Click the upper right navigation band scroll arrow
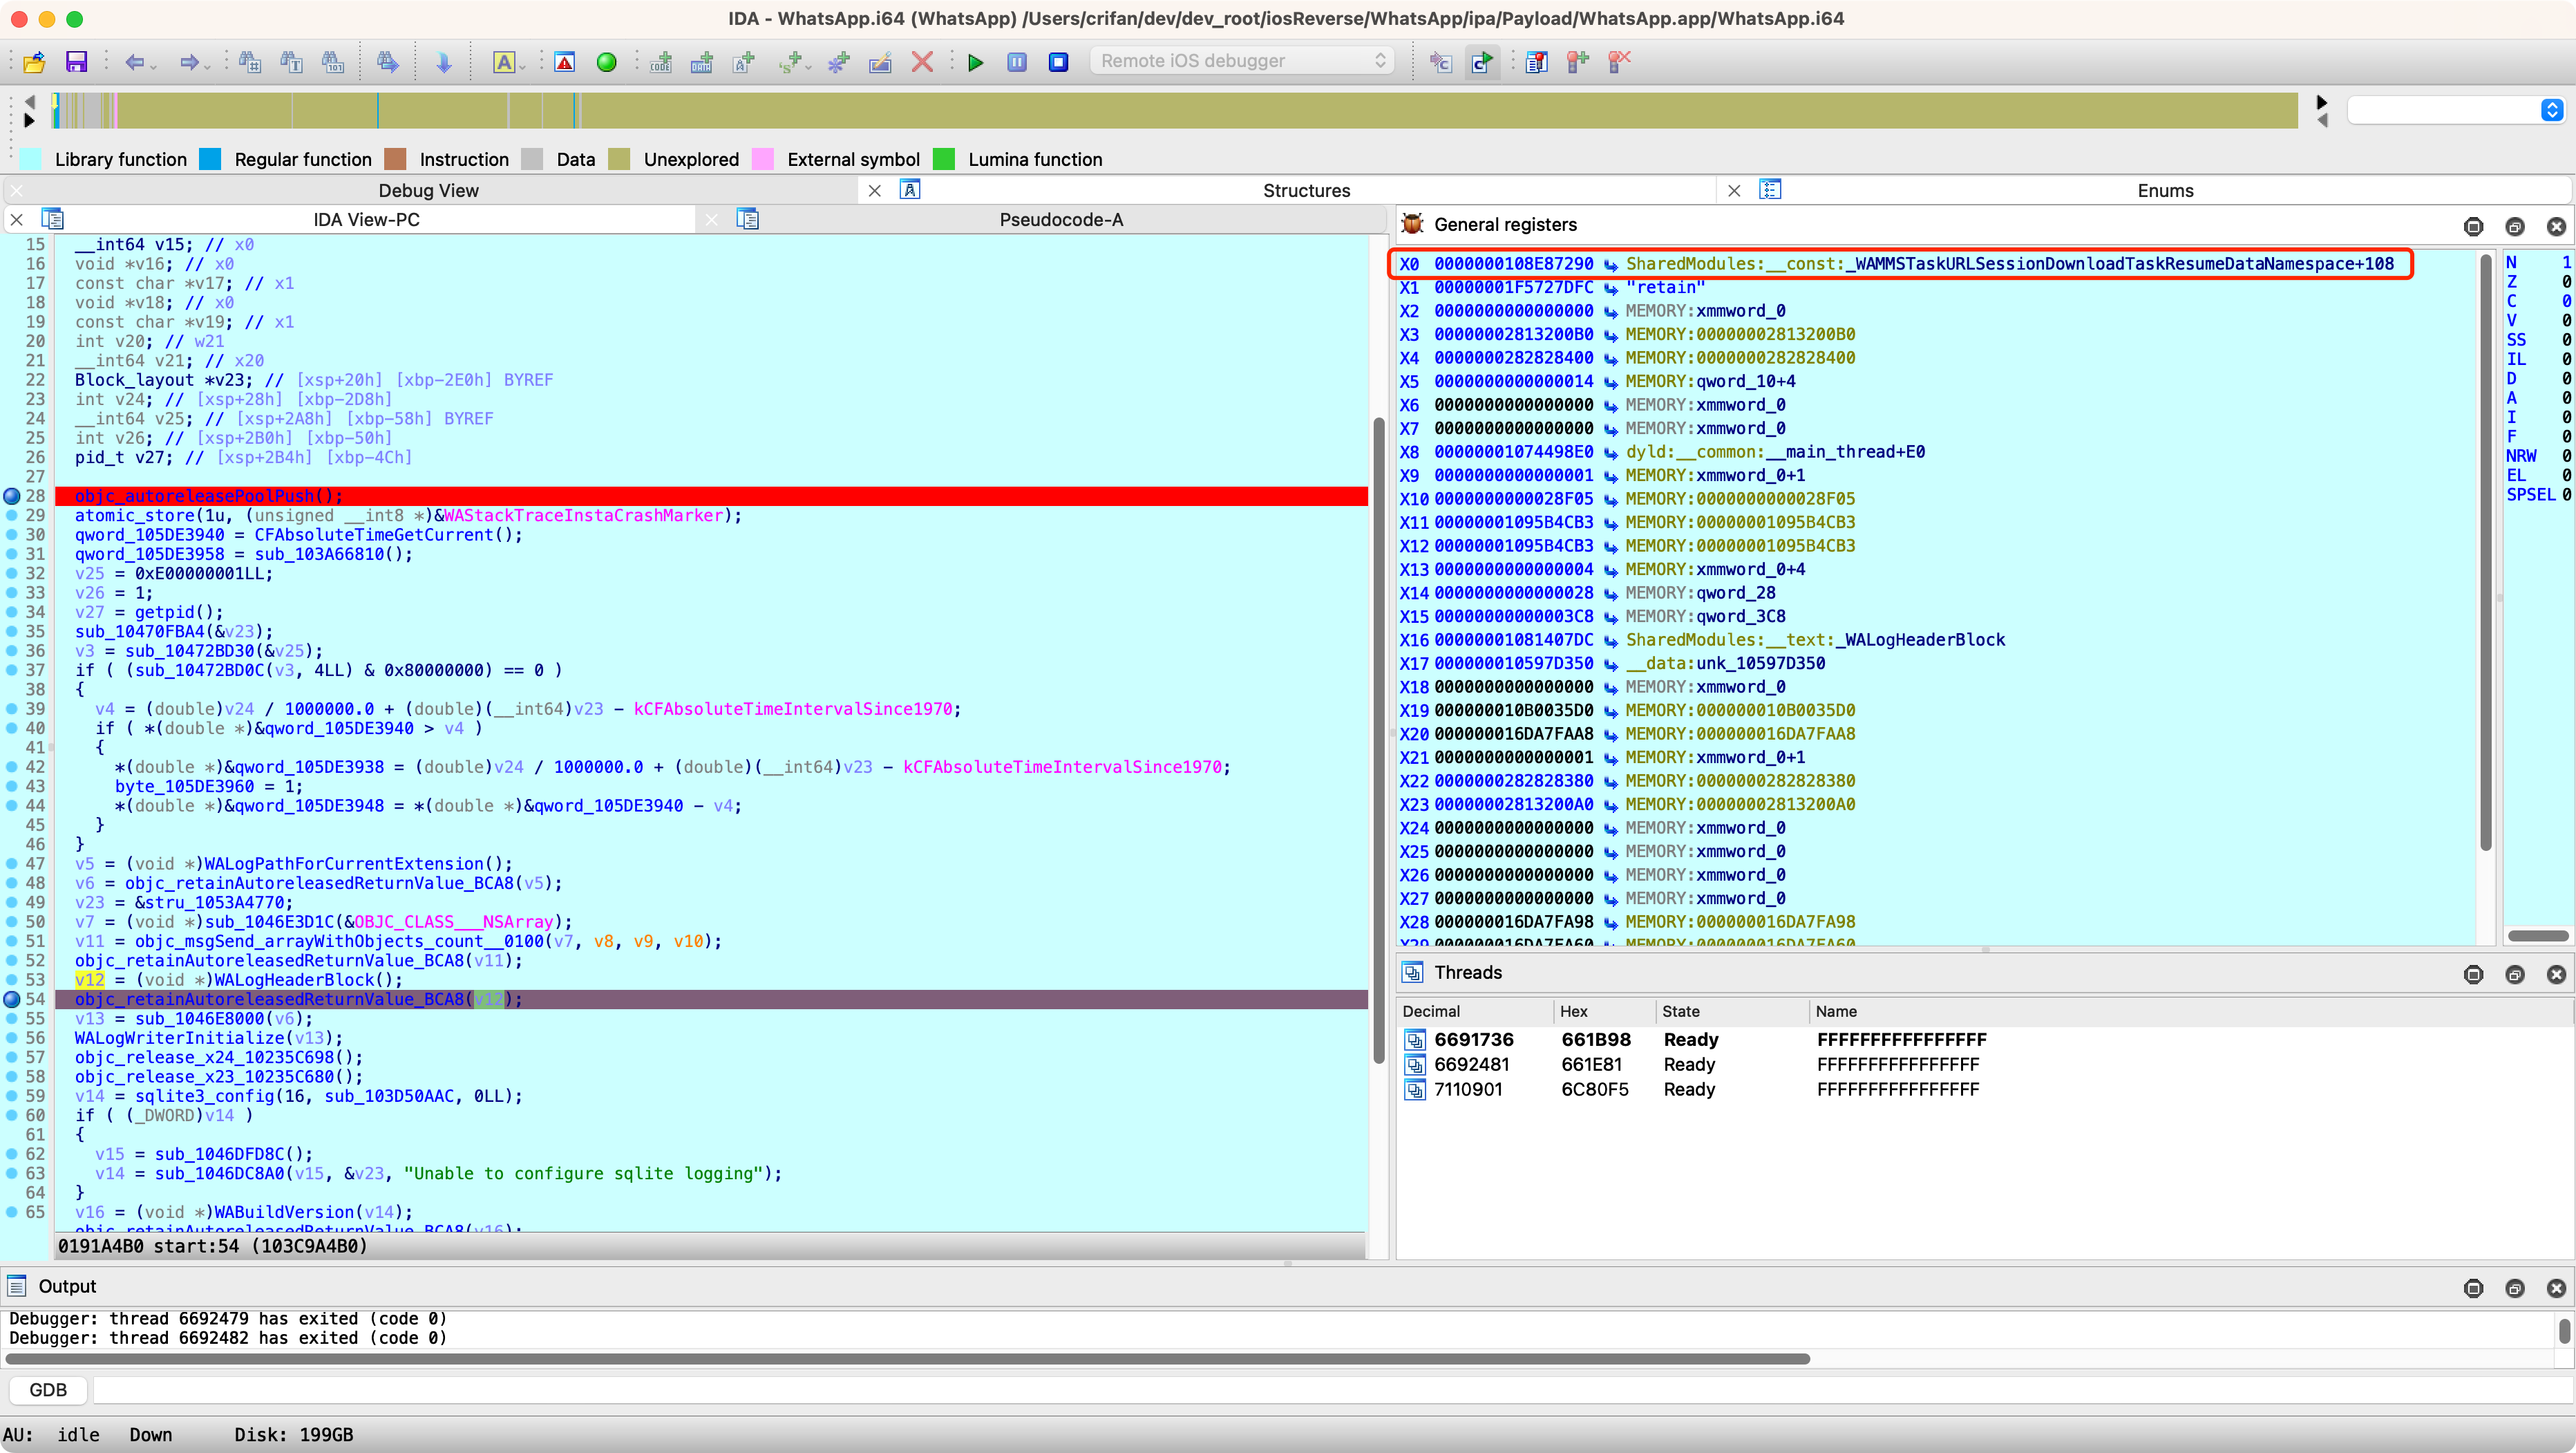This screenshot has width=2576, height=1453. 2322,101
